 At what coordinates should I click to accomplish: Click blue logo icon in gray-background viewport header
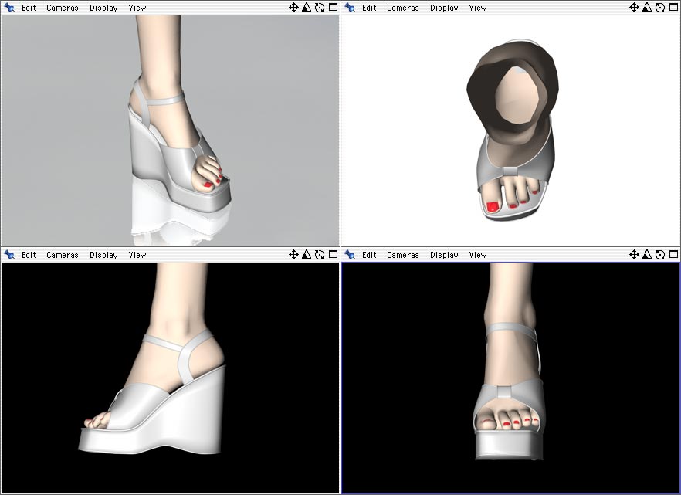click(x=9, y=8)
